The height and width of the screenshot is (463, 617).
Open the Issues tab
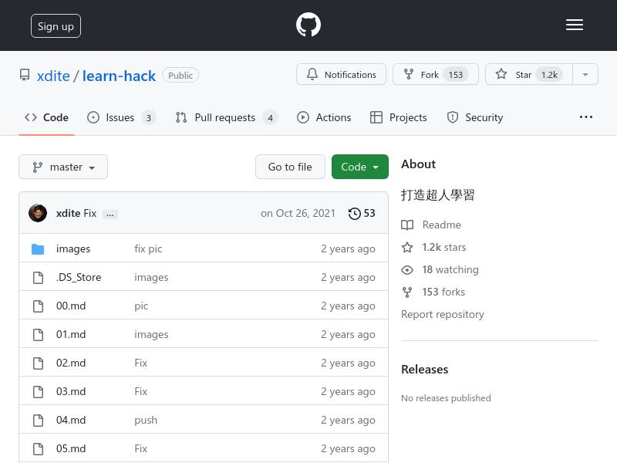121,117
